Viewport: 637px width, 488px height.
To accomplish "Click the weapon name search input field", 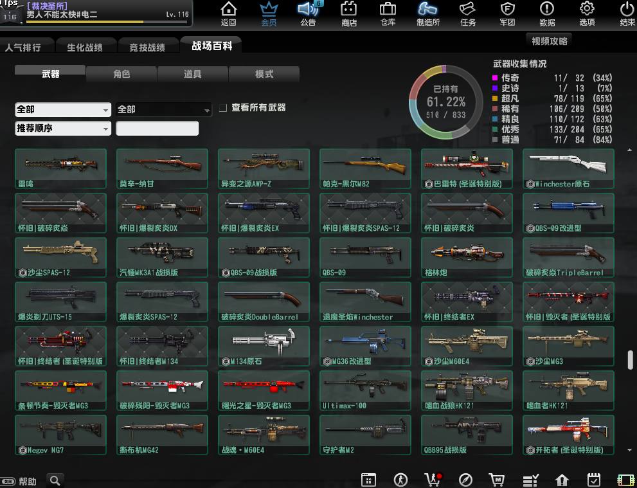I will pos(157,129).
